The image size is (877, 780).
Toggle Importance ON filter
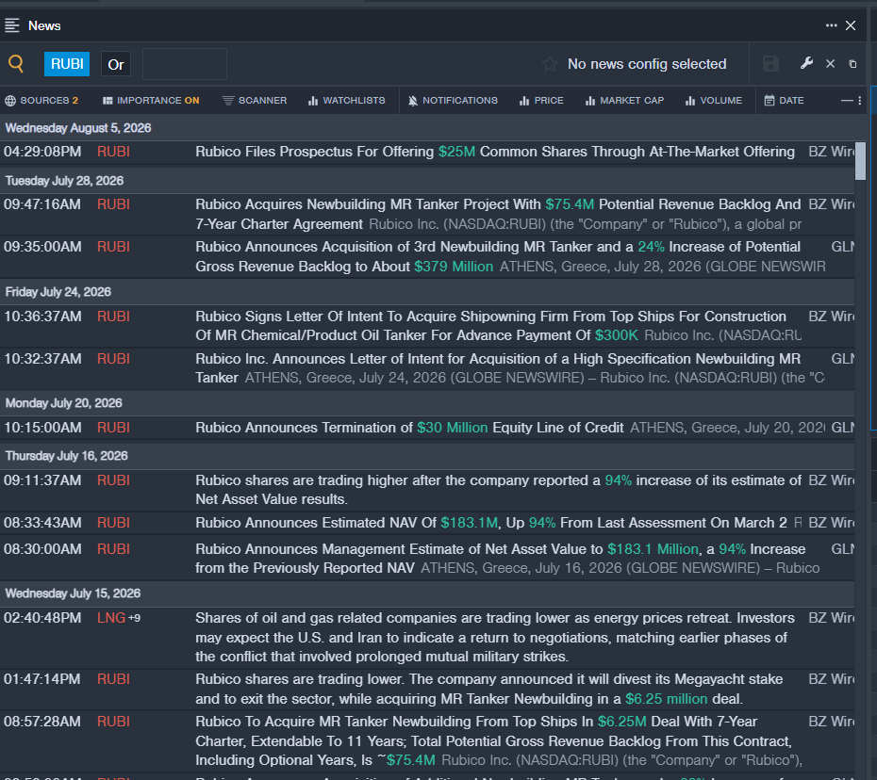tap(151, 101)
